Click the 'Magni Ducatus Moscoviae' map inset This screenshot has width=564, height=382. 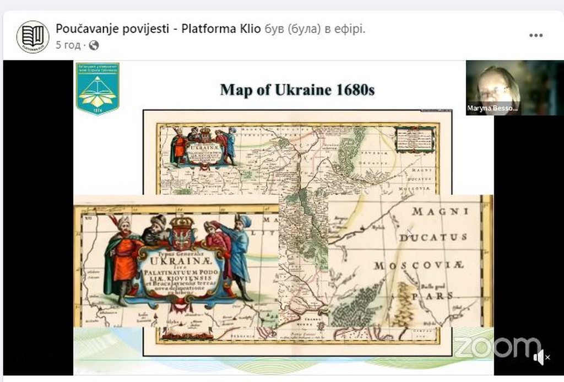pyautogui.click(x=419, y=248)
